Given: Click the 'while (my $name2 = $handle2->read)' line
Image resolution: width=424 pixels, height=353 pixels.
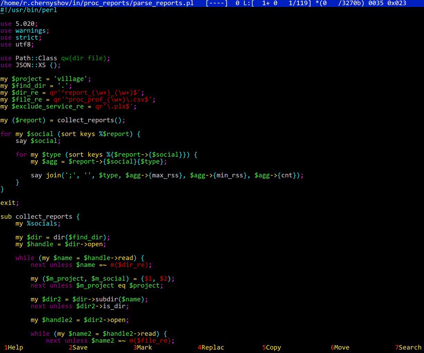Looking at the screenshot, I should (99, 334).
